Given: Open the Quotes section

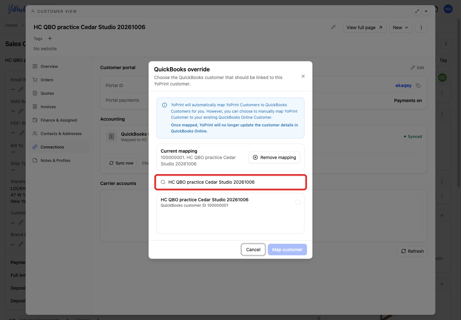Looking at the screenshot, I should (x=59, y=93).
